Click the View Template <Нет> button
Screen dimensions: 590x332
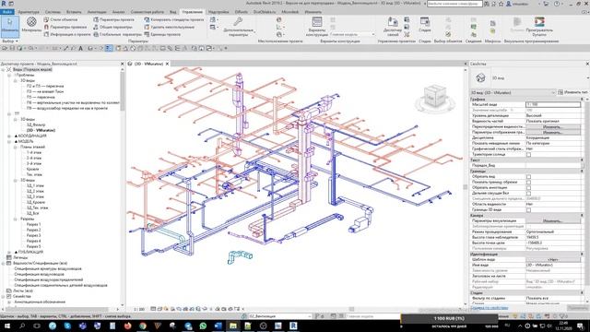click(x=552, y=260)
